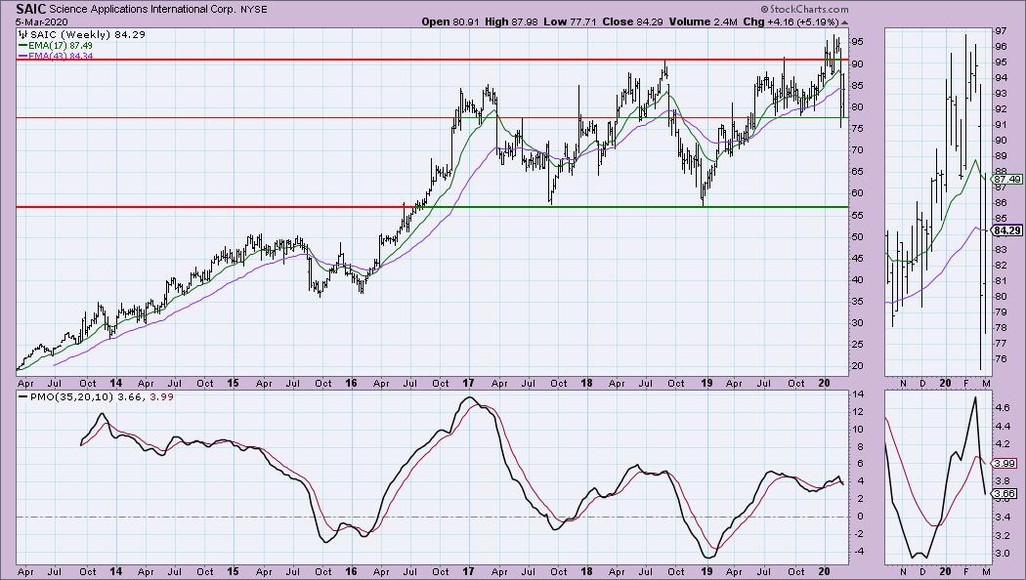
Task: Click the up-triangle icon after the change percent
Action: (x=845, y=22)
